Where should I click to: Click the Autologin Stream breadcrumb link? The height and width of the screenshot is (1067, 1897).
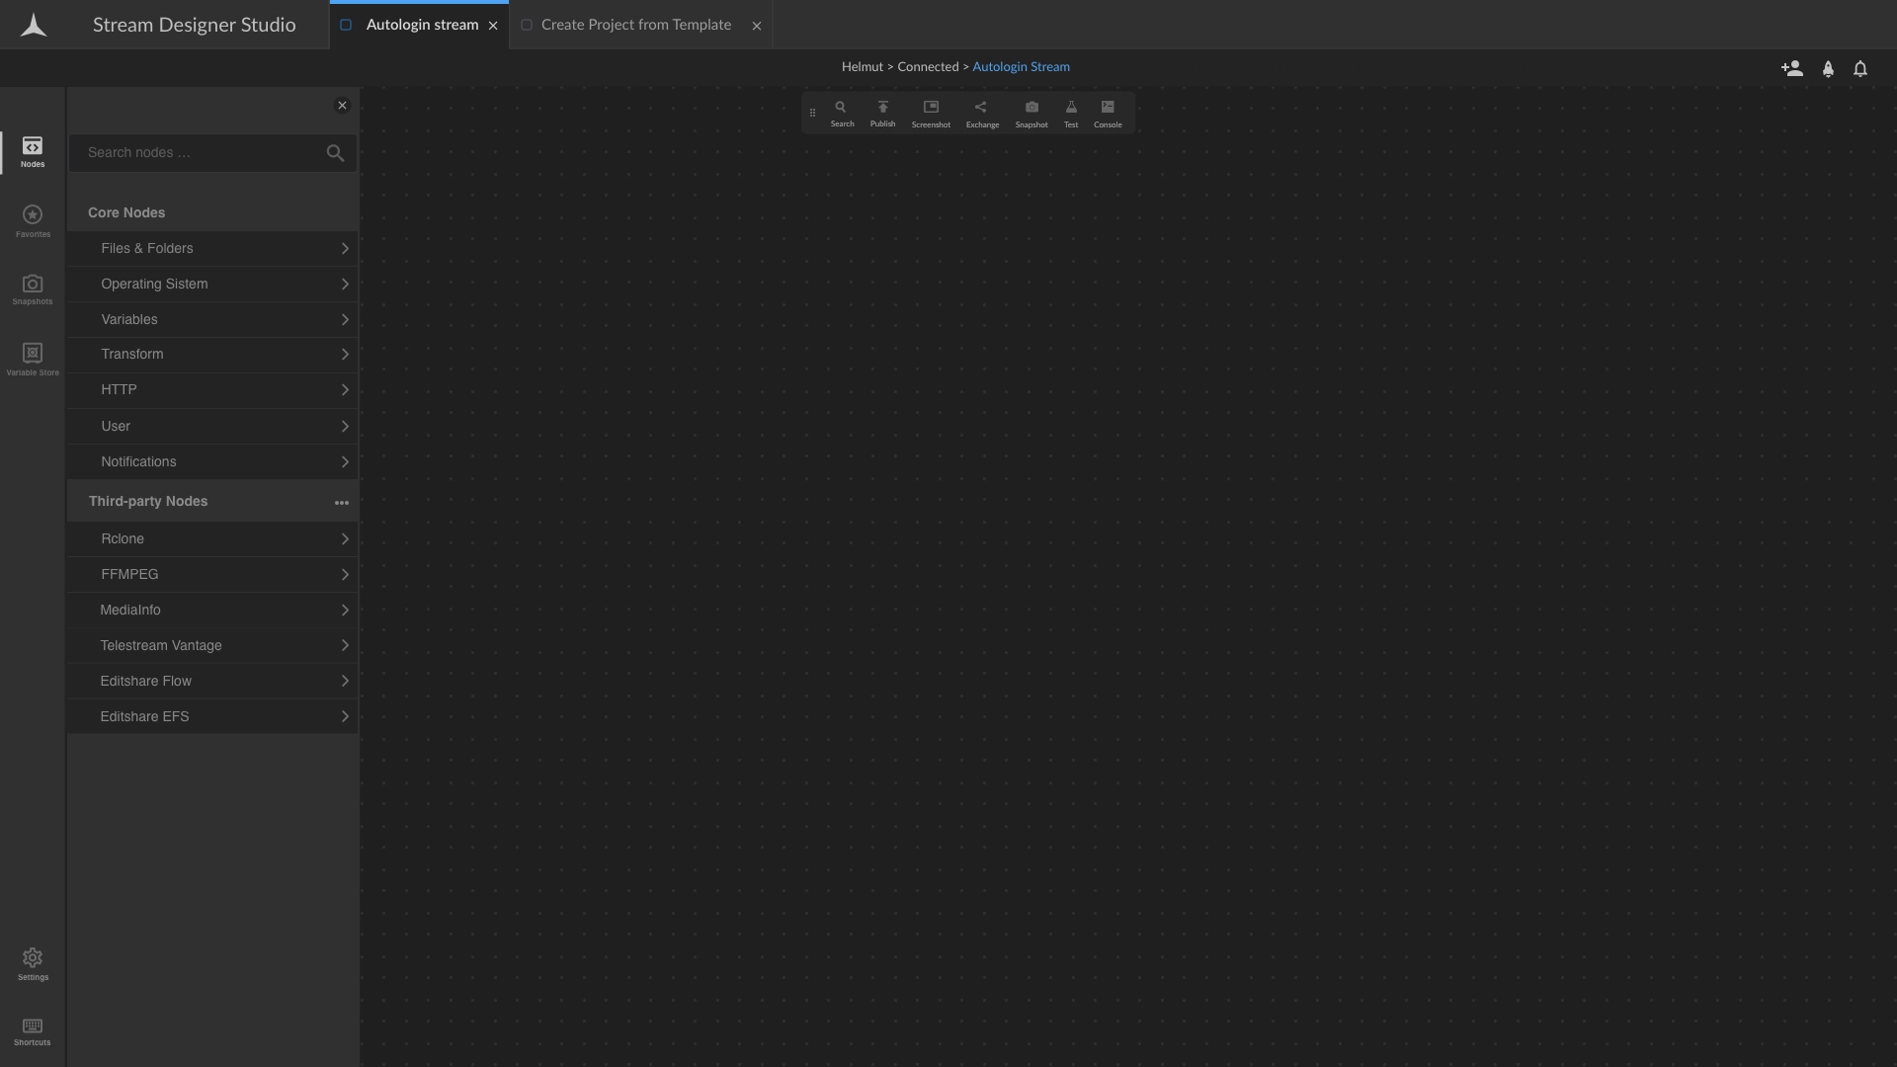click(x=1021, y=67)
